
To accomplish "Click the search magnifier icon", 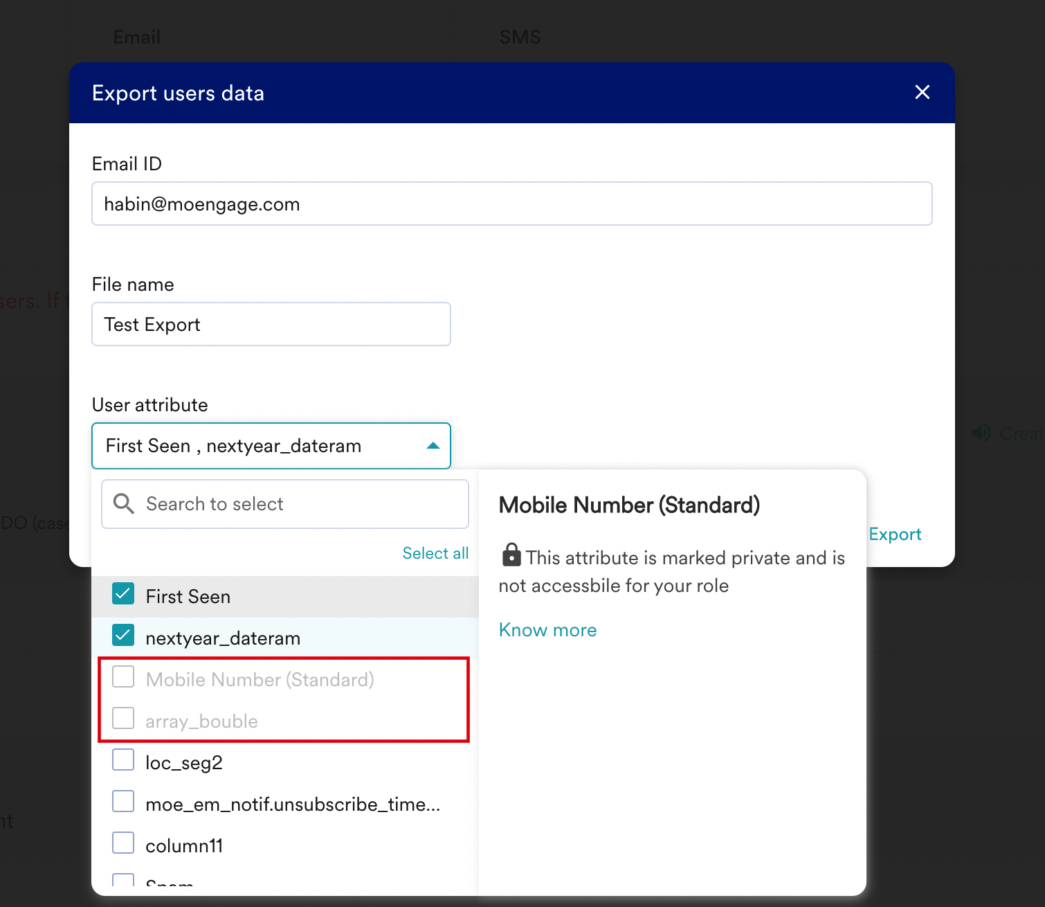I will (124, 503).
